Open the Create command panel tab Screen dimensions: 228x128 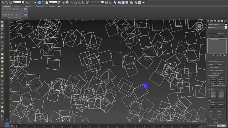point(208,21)
